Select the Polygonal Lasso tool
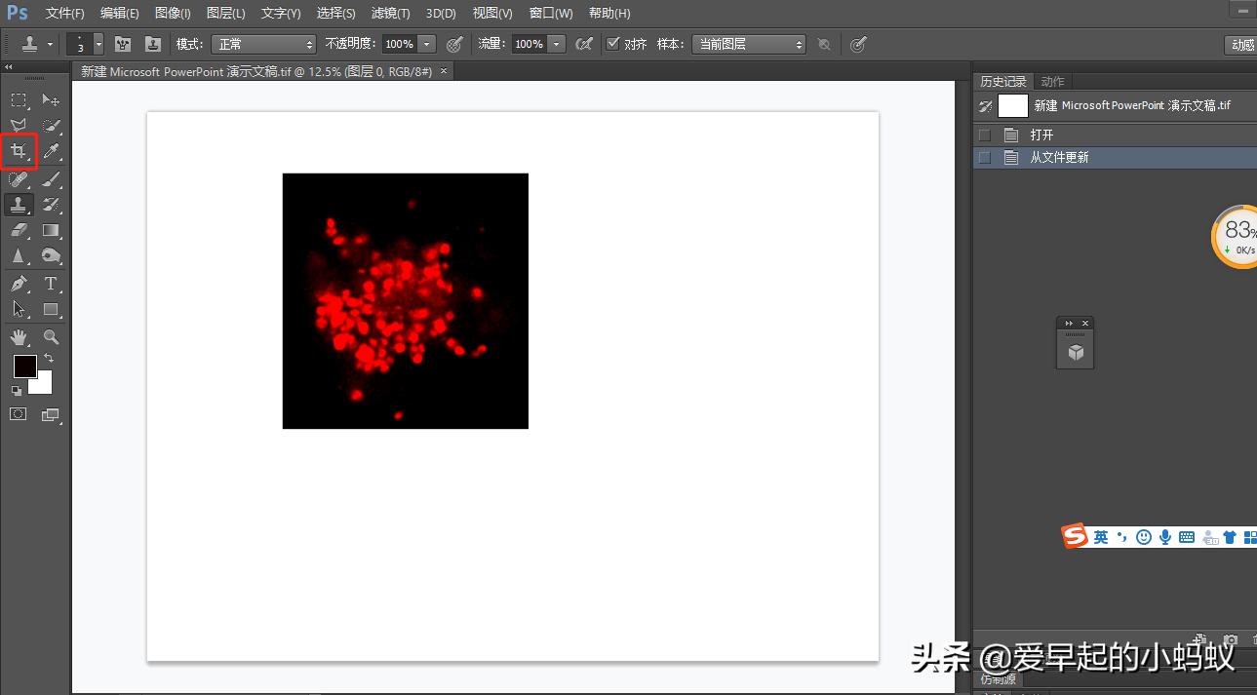This screenshot has width=1257, height=695. coord(19,126)
